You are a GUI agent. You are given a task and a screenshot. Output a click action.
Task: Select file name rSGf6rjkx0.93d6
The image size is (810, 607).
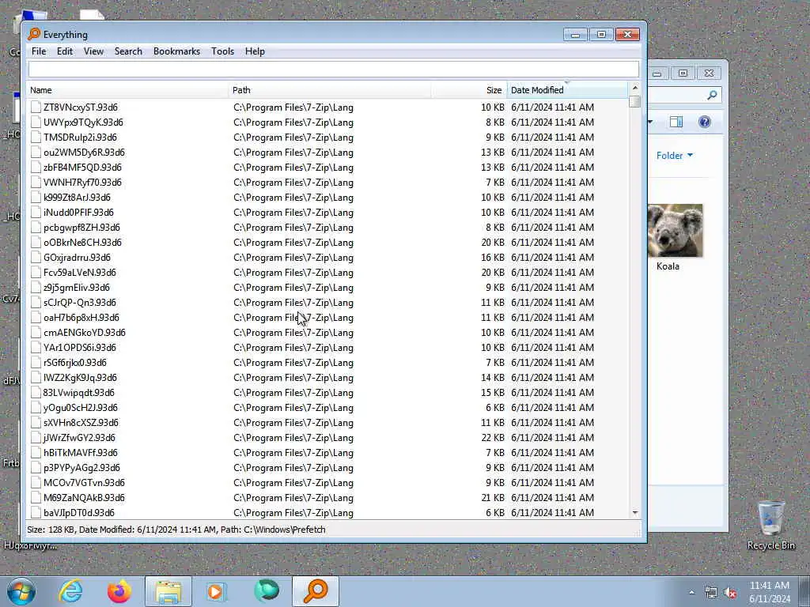tap(75, 362)
